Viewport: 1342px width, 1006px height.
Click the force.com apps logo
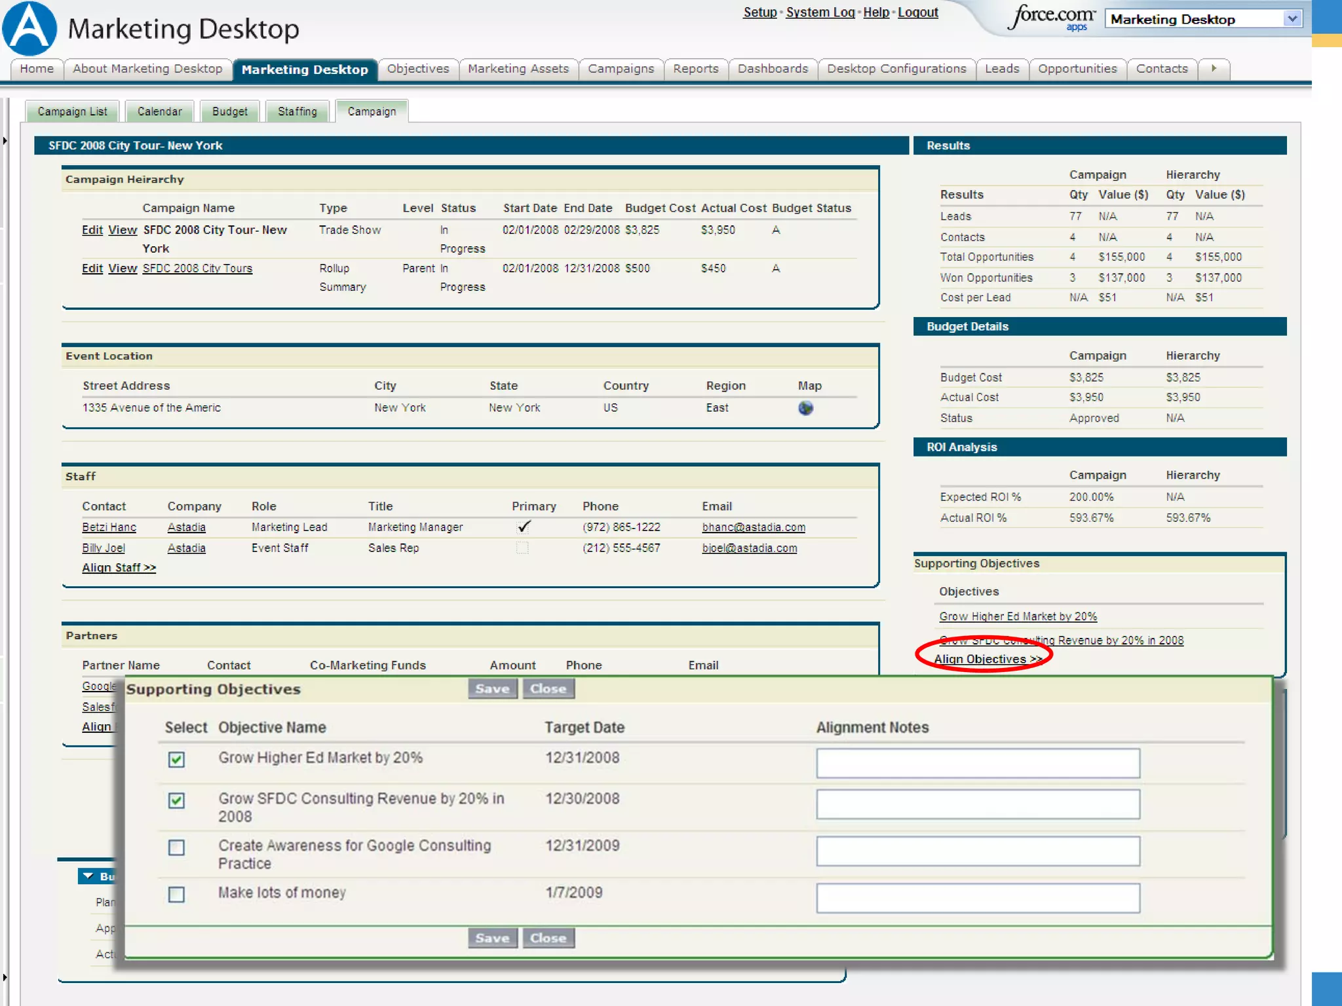(1052, 18)
